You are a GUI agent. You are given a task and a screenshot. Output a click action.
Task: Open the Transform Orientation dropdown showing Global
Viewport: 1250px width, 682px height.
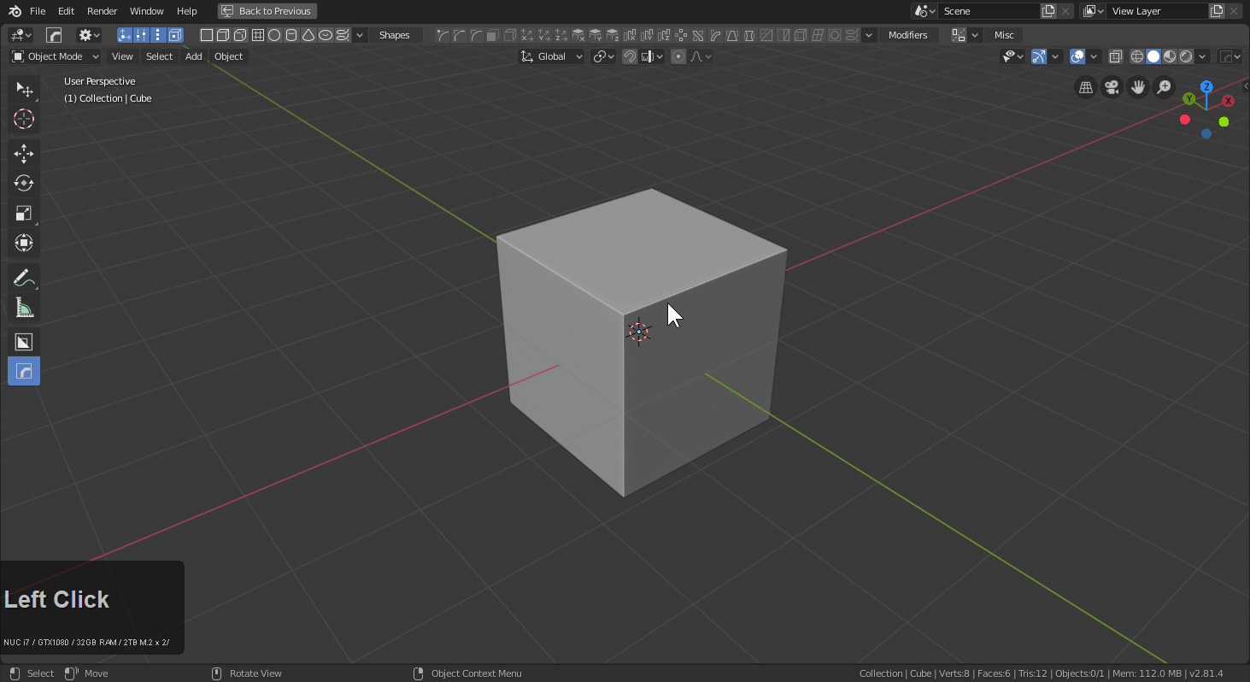(549, 56)
